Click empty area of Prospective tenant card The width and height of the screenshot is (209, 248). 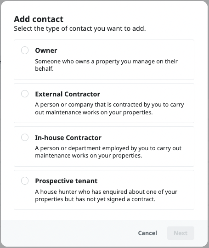(142, 180)
